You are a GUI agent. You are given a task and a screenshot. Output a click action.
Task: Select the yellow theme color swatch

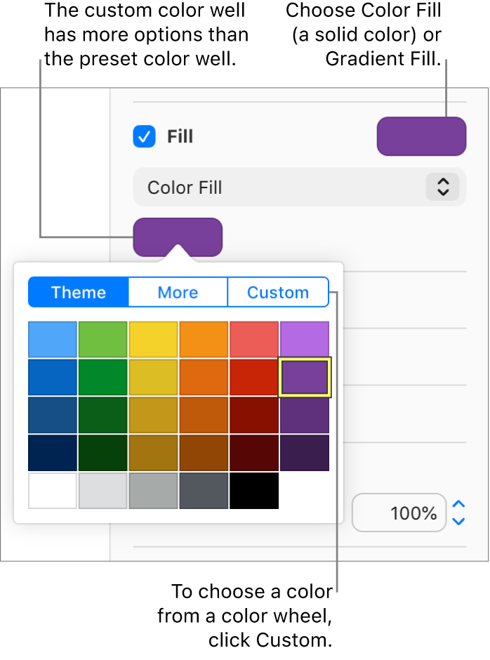pyautogui.click(x=153, y=339)
